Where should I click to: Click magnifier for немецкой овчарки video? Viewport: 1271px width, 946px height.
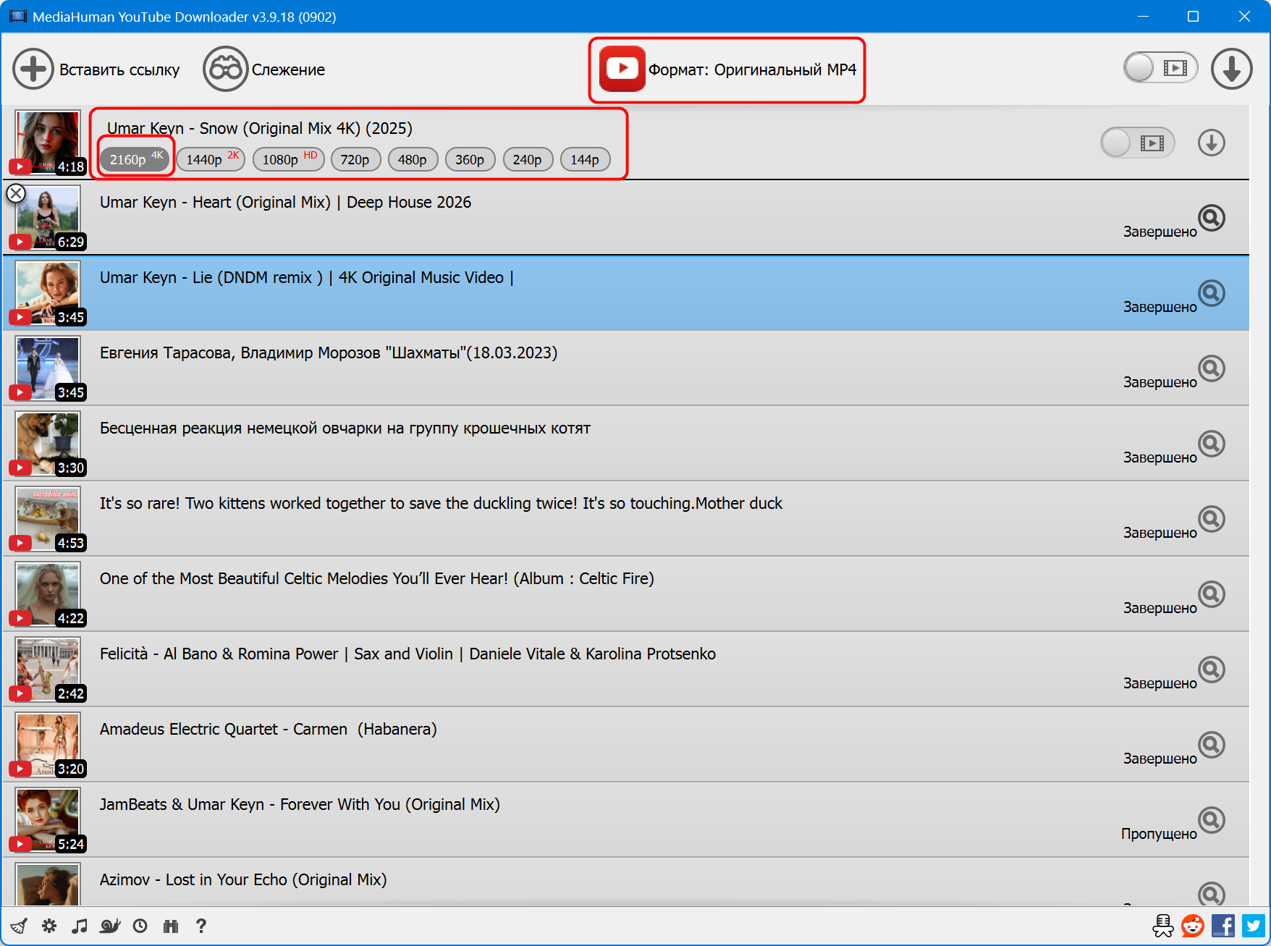tap(1211, 444)
